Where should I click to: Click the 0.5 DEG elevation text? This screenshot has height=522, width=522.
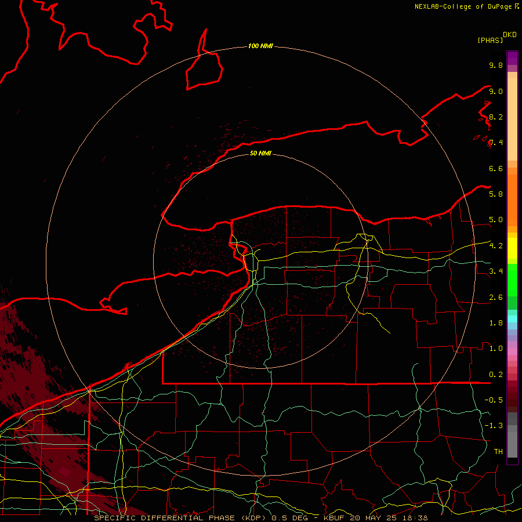tap(290, 518)
